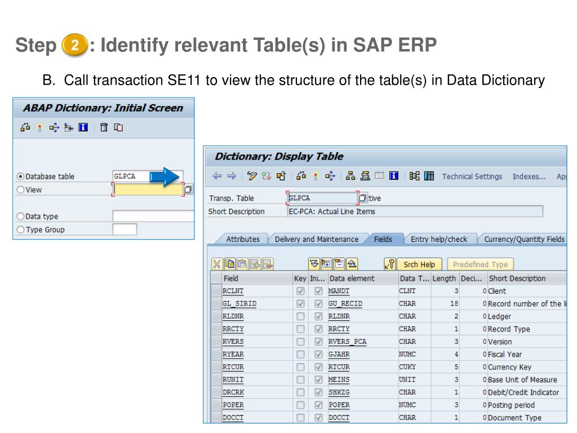Toggle the Key checkbox for RCLNT

[301, 291]
